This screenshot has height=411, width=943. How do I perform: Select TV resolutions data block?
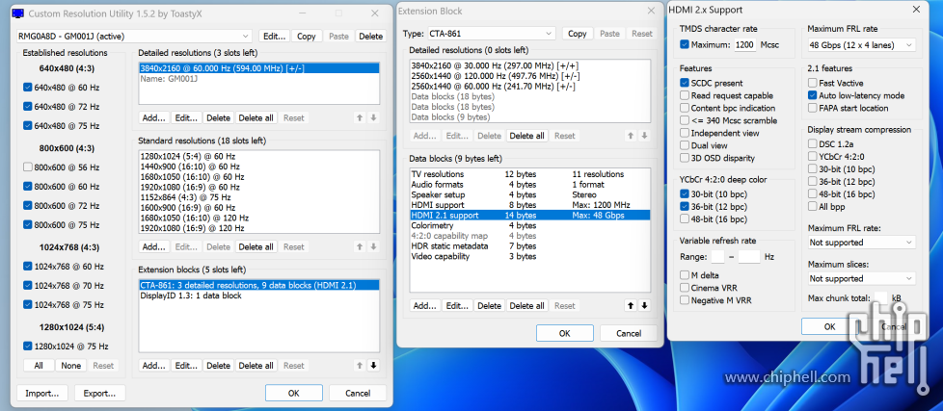pos(530,174)
